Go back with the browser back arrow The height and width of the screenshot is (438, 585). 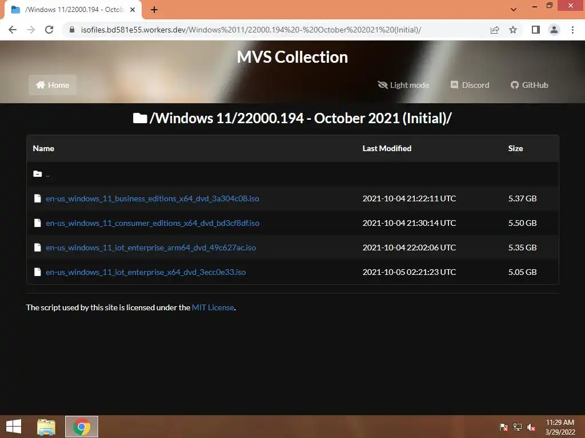click(x=13, y=30)
